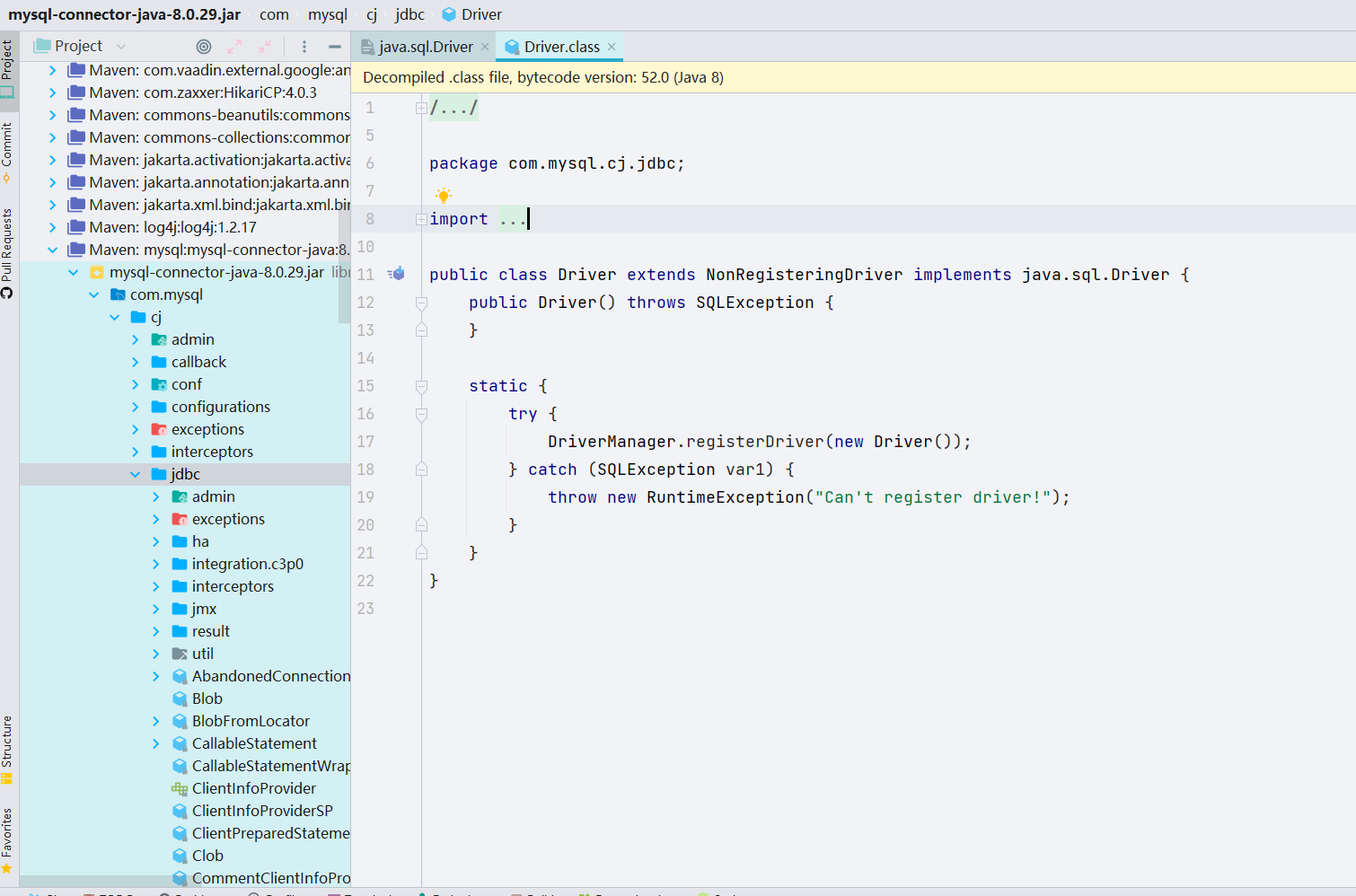
Task: Close the java.sql.Driver tab
Action: coord(485,47)
